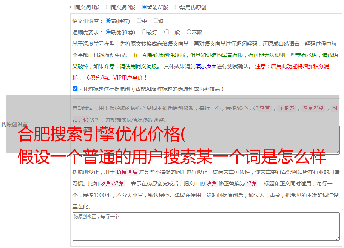Toggle 同时对标题进行伪原创 checkbox
This screenshot has height=248, width=344.
[75, 89]
